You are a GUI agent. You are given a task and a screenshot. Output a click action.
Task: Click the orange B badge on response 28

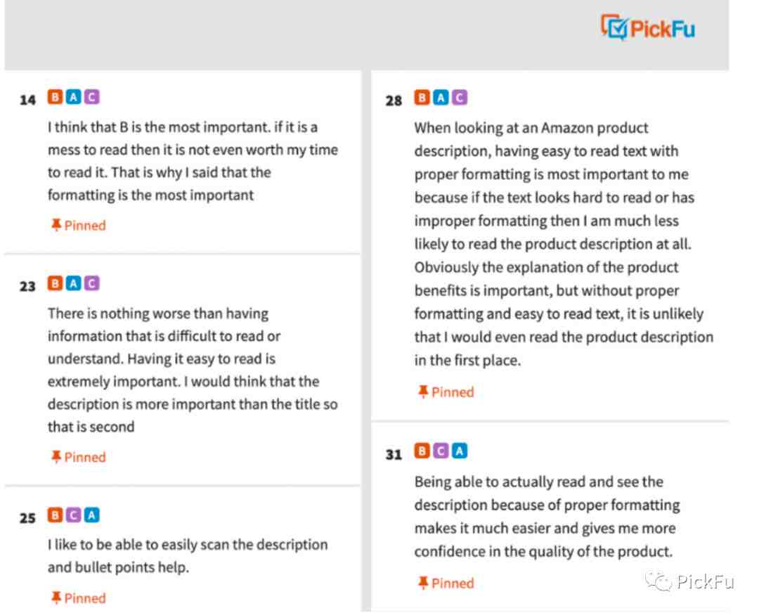[422, 97]
